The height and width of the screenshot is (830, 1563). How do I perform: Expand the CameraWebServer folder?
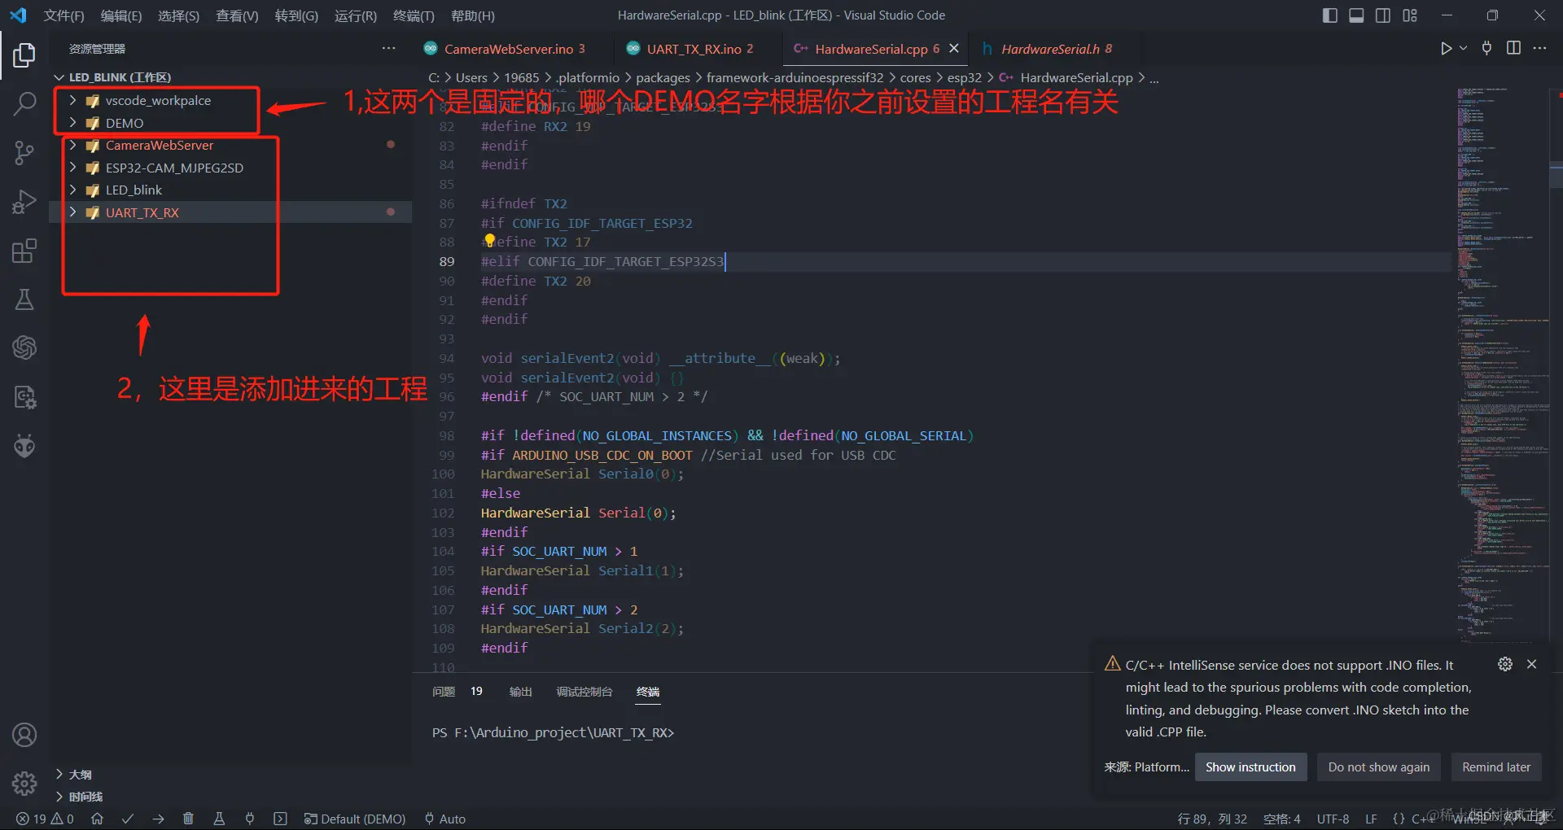pyautogui.click(x=73, y=145)
